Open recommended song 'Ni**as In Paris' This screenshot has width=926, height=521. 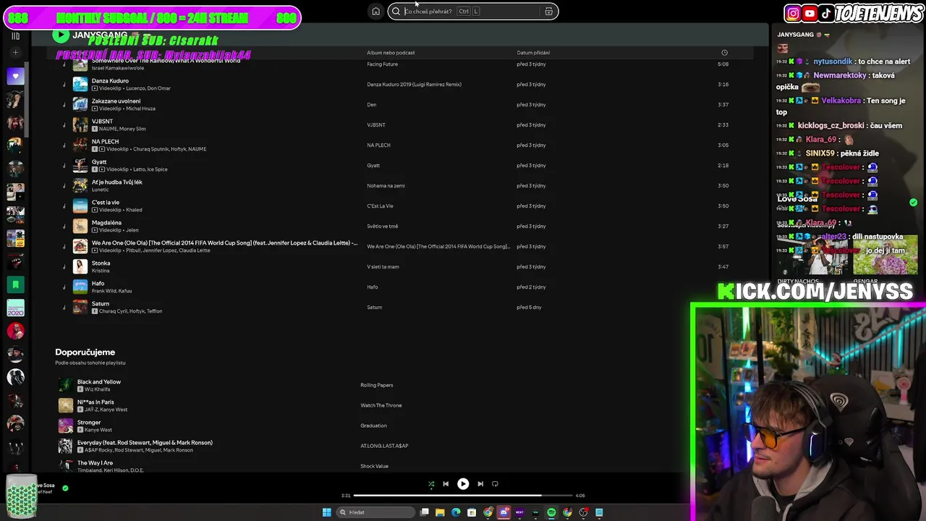point(95,402)
